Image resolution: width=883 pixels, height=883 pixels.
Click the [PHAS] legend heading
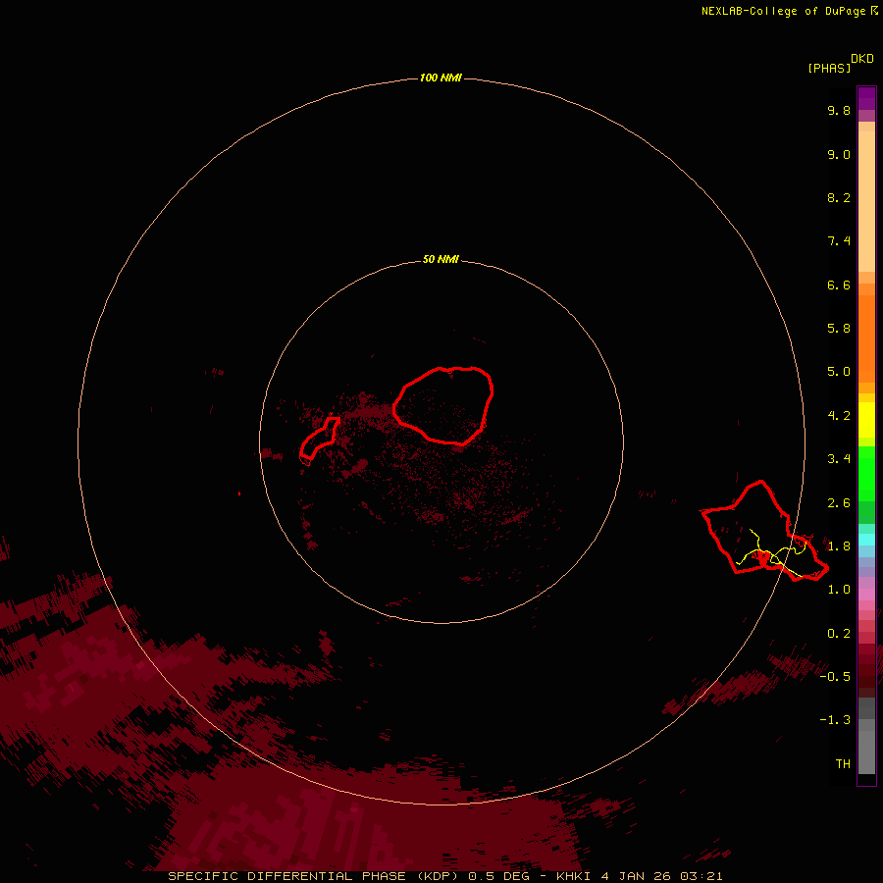pyautogui.click(x=829, y=69)
